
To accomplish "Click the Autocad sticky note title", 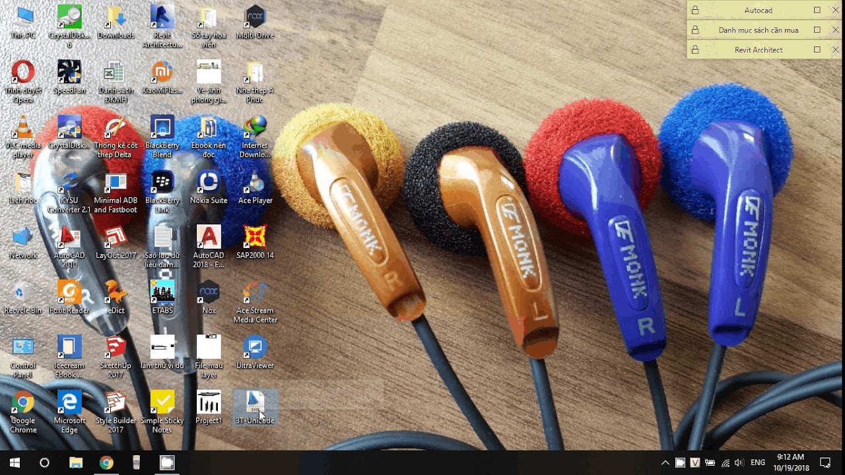I will click(759, 10).
